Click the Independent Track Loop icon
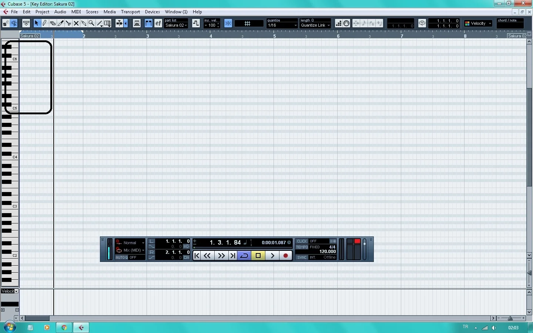 coord(196,23)
